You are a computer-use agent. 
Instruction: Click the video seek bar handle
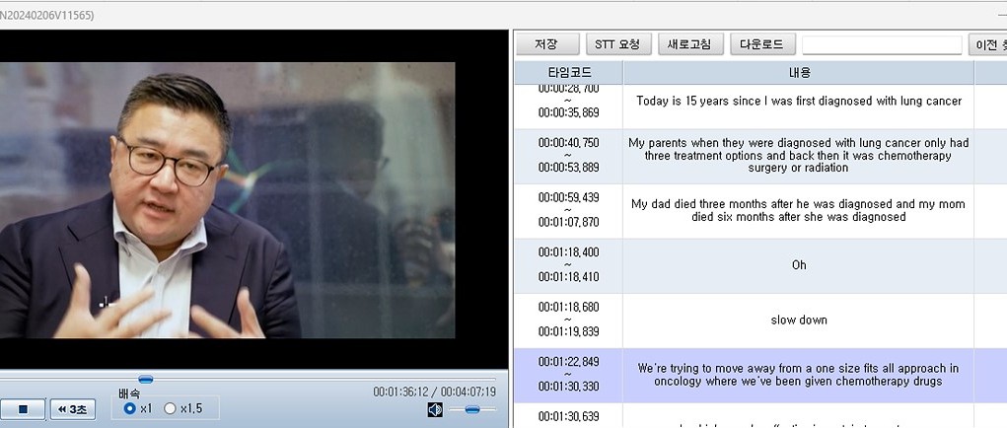click(146, 380)
